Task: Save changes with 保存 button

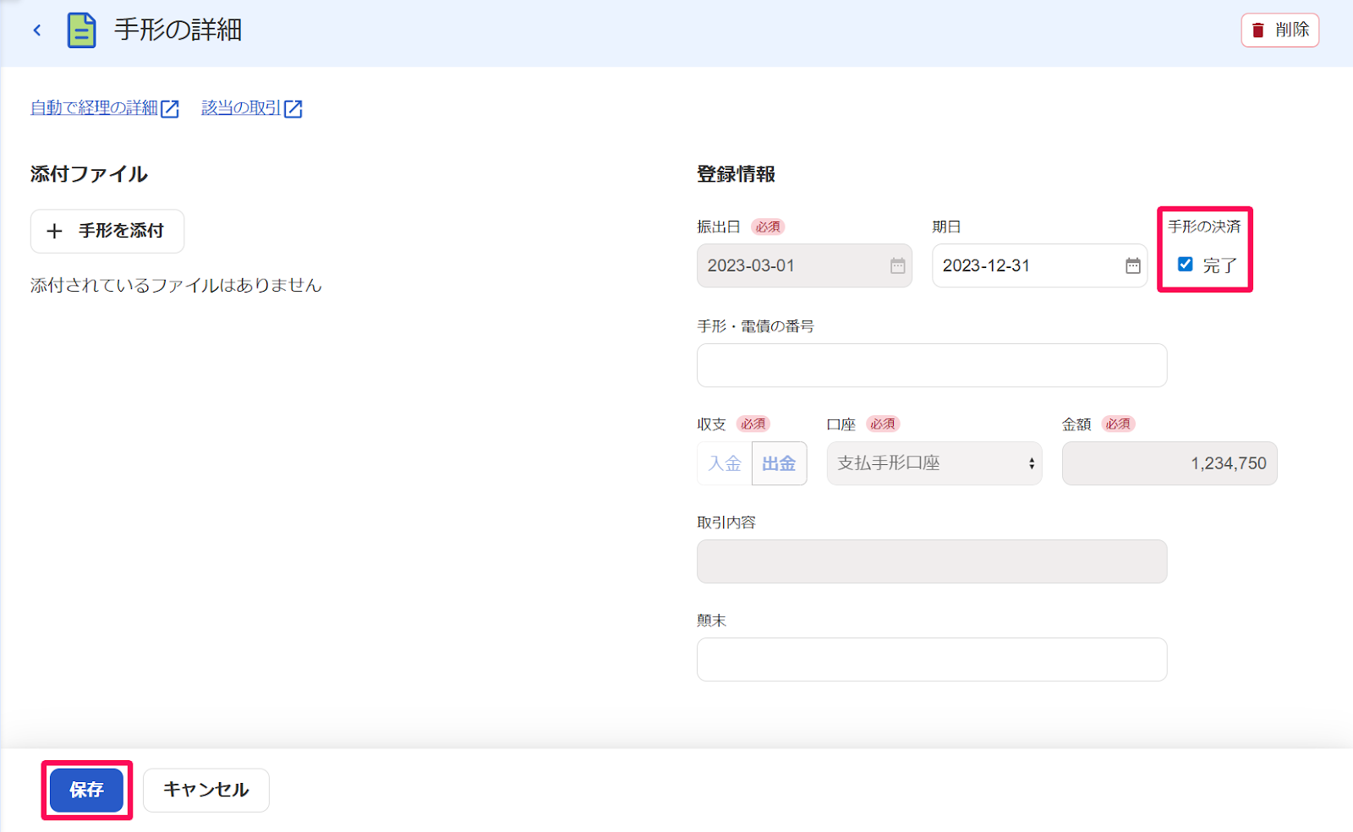Action: coord(86,790)
